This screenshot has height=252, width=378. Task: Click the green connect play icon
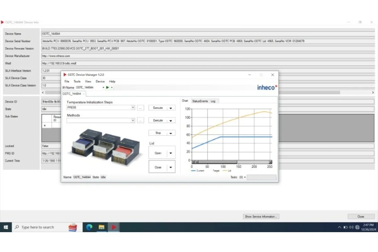[107, 88]
